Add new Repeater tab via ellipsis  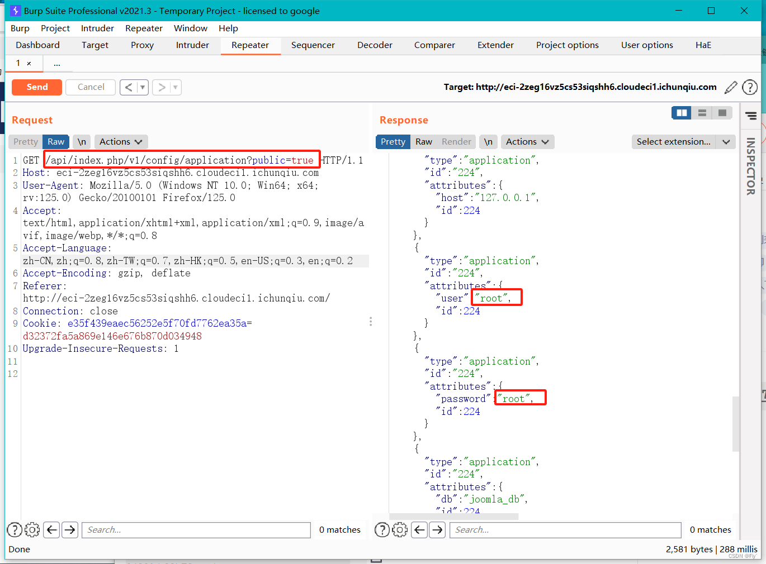coord(57,64)
